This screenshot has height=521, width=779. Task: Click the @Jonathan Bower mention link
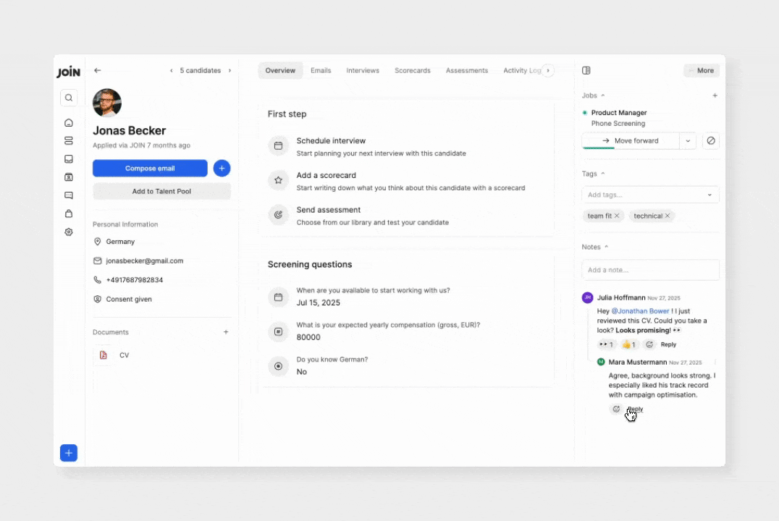(641, 311)
